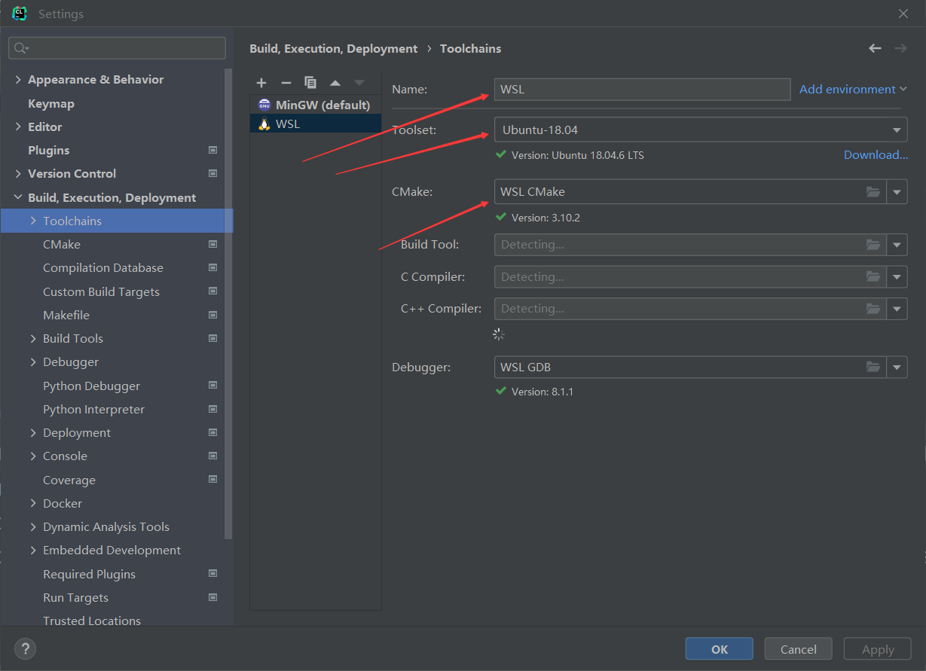Expand Version Control section

click(18, 174)
